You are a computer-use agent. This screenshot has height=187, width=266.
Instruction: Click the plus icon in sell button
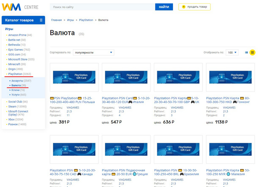[x=184, y=7]
